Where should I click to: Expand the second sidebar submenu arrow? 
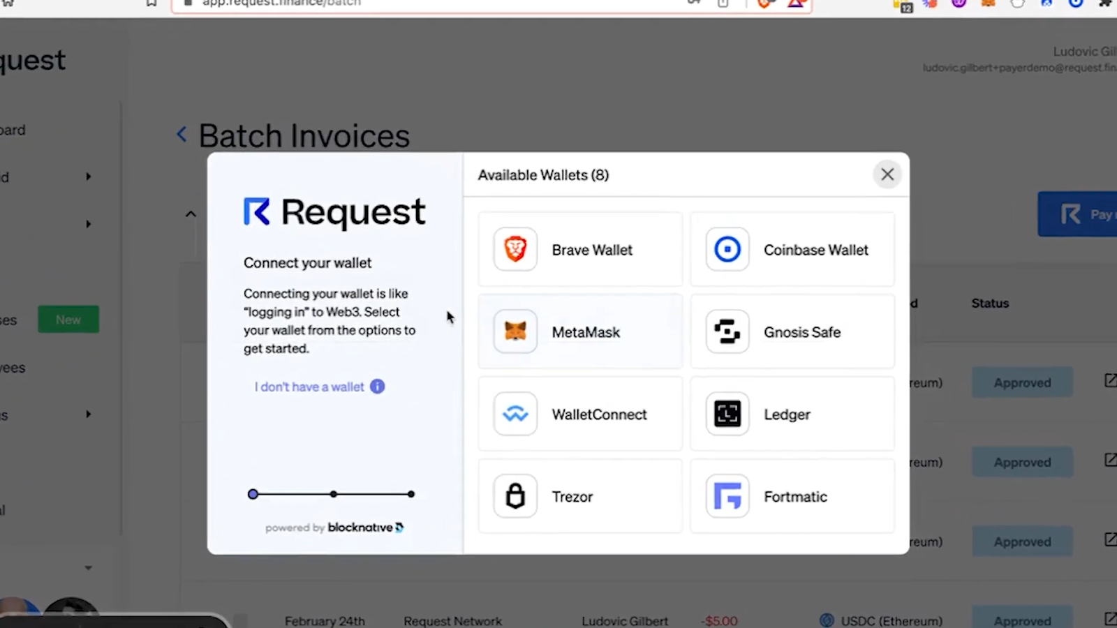pos(88,224)
